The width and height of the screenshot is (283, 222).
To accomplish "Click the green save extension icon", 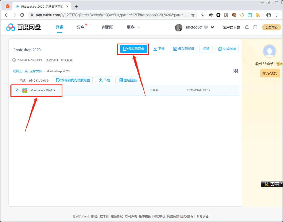I will 250,15.
